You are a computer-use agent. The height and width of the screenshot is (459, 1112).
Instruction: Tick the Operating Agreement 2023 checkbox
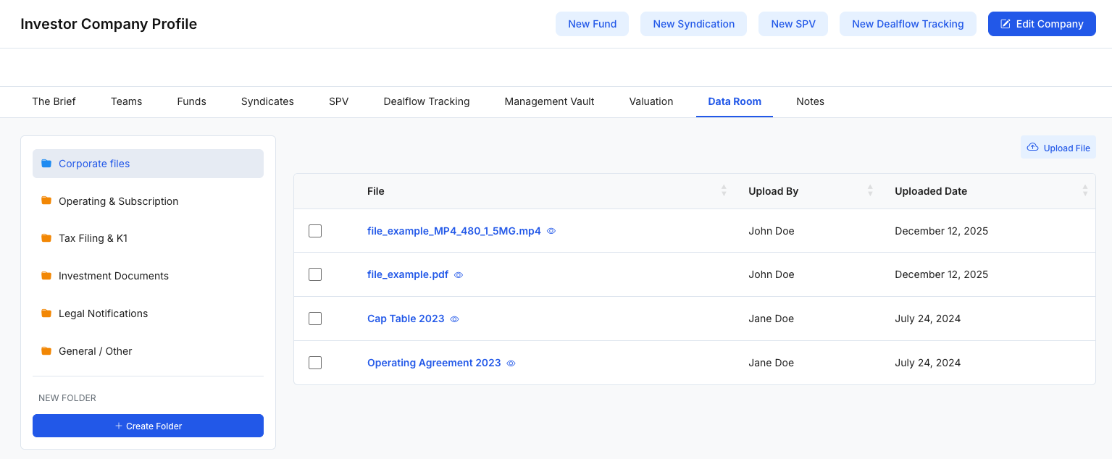pyautogui.click(x=315, y=363)
